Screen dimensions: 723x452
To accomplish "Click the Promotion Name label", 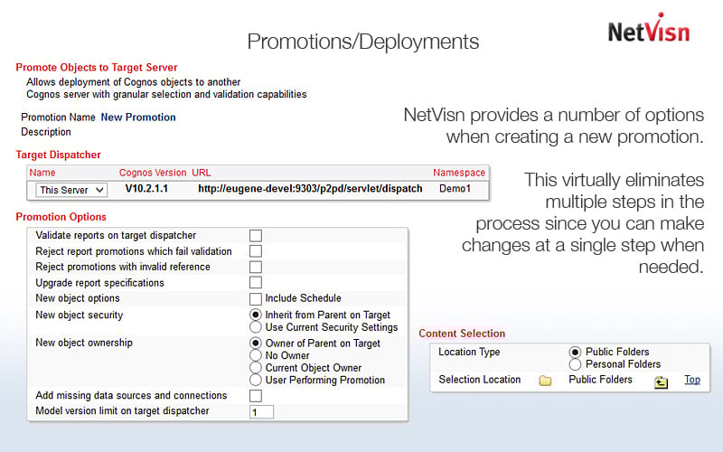I will tap(58, 118).
